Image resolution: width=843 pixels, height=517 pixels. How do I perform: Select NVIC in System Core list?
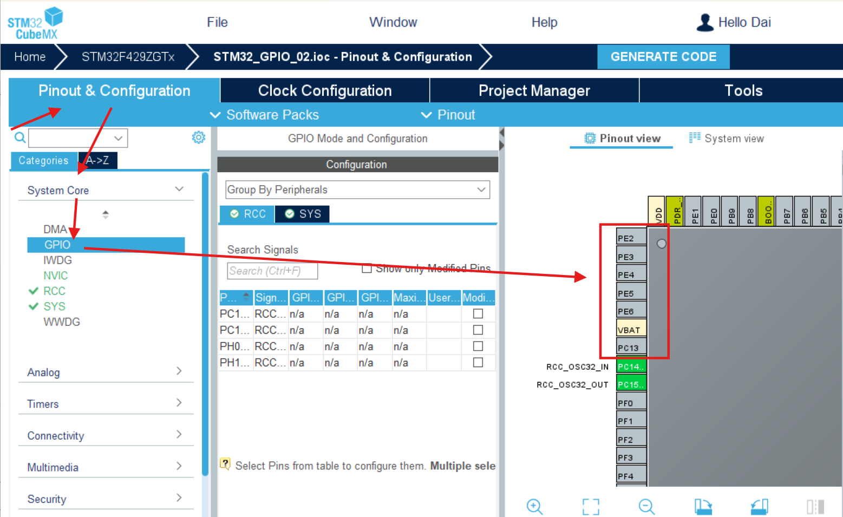[56, 276]
